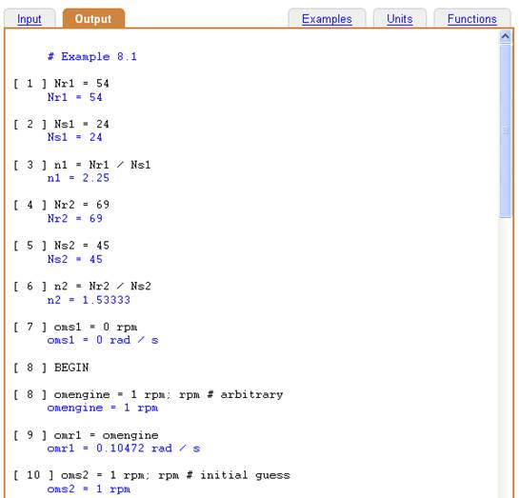519x498 pixels.
Task: Click the result 'oms1 = 0 rad / s'
Action: (x=103, y=340)
